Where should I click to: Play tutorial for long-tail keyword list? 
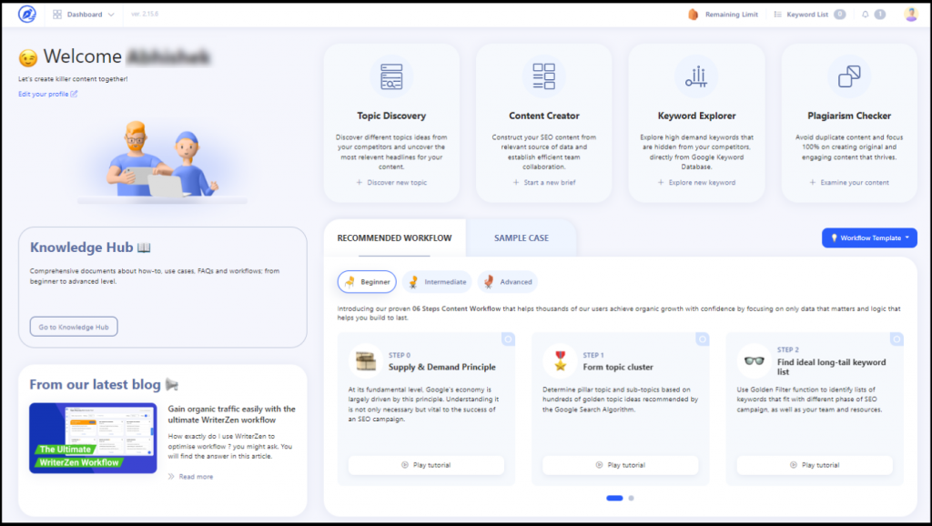815,465
